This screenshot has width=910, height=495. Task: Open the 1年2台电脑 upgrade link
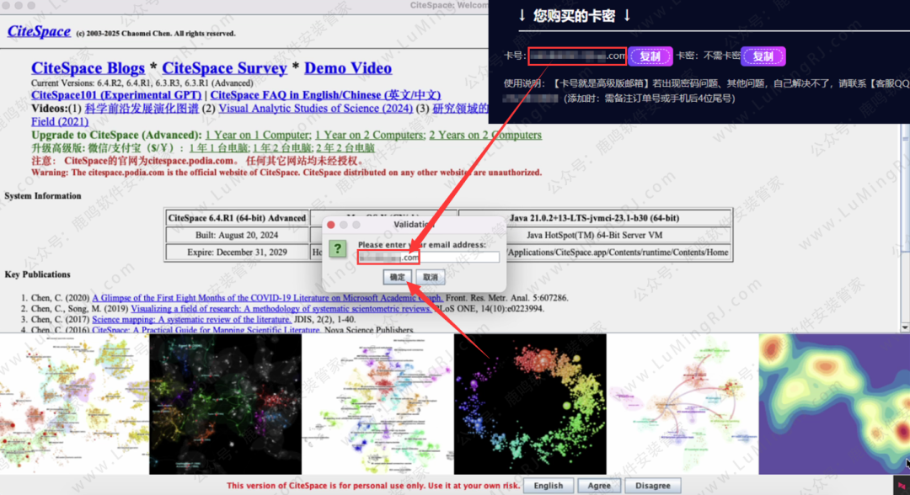click(x=281, y=148)
